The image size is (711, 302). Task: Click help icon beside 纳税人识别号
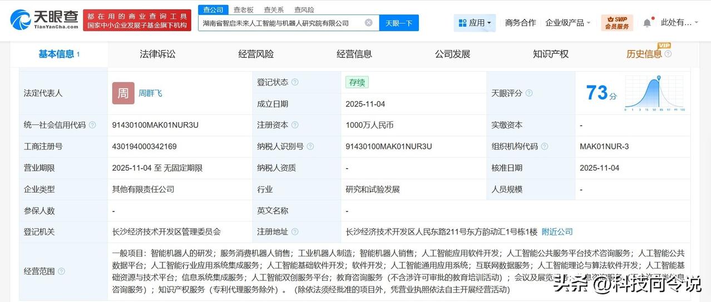click(310, 147)
